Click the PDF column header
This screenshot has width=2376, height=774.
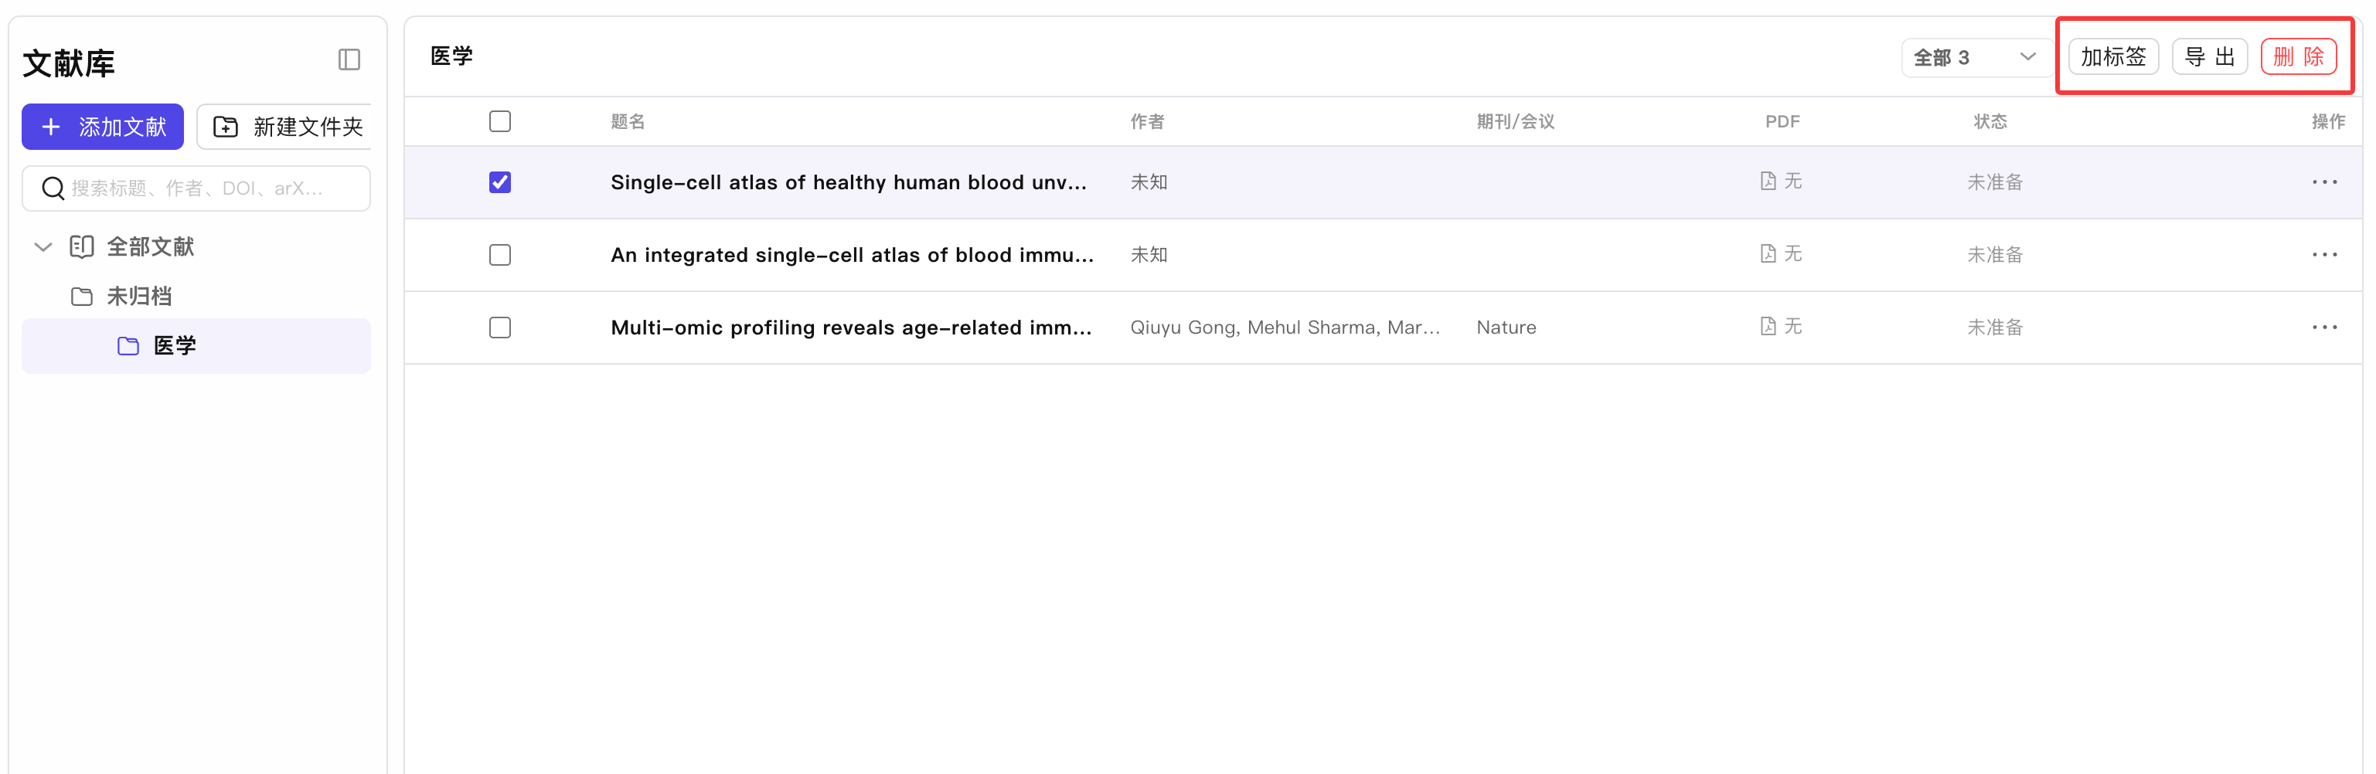tap(1782, 121)
